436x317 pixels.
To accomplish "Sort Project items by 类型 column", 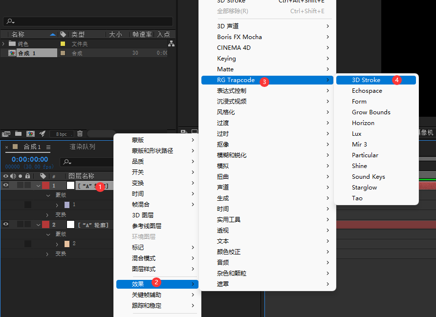I will (78, 34).
